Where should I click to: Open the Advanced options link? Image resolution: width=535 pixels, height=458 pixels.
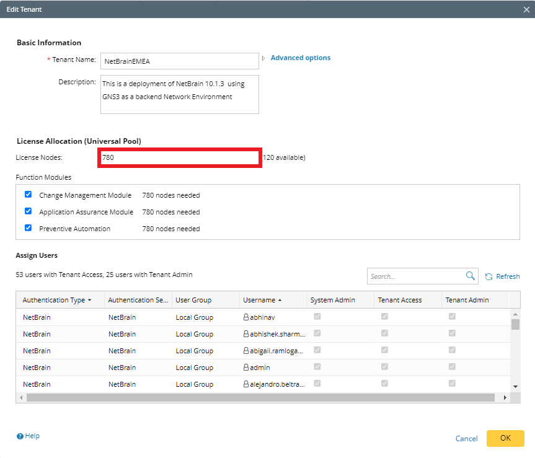(301, 58)
